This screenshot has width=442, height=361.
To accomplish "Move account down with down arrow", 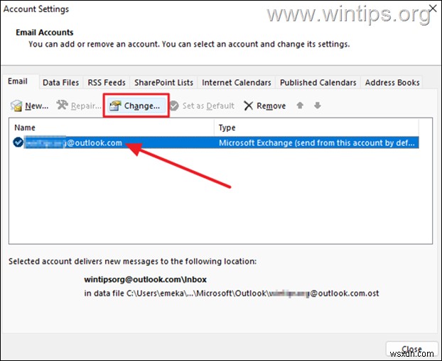I will coord(318,106).
